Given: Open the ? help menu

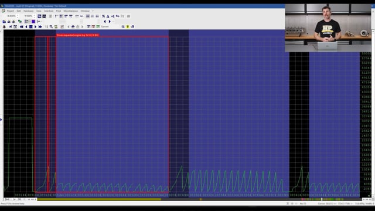Looking at the screenshot, I should click(93, 11).
